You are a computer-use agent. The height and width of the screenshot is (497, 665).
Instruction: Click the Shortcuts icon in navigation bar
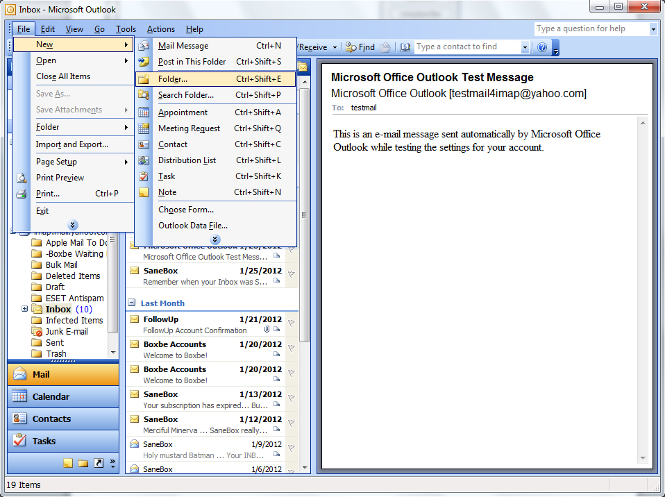click(99, 463)
